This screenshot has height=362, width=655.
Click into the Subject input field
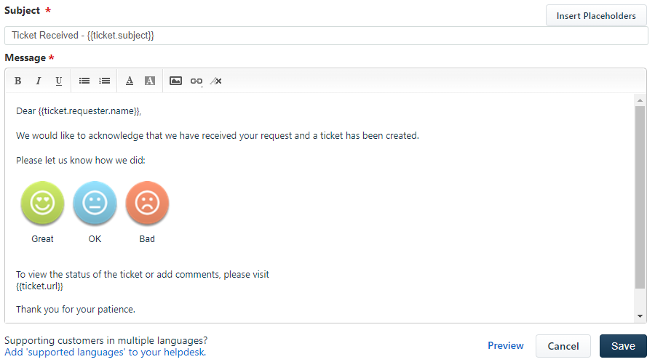[x=326, y=36]
